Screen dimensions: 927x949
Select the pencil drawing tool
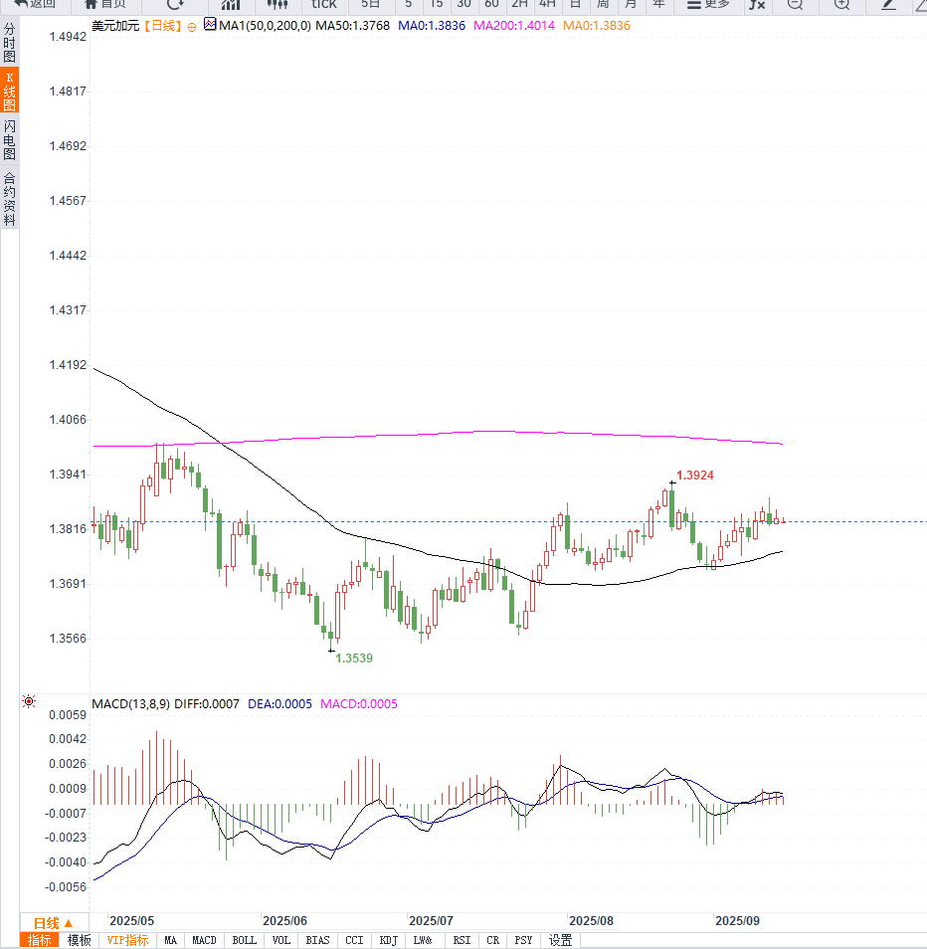887,4
